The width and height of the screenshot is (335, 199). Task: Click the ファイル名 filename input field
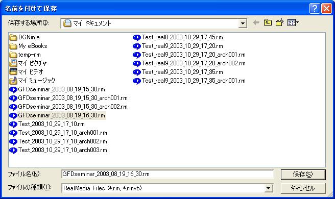[167, 174]
